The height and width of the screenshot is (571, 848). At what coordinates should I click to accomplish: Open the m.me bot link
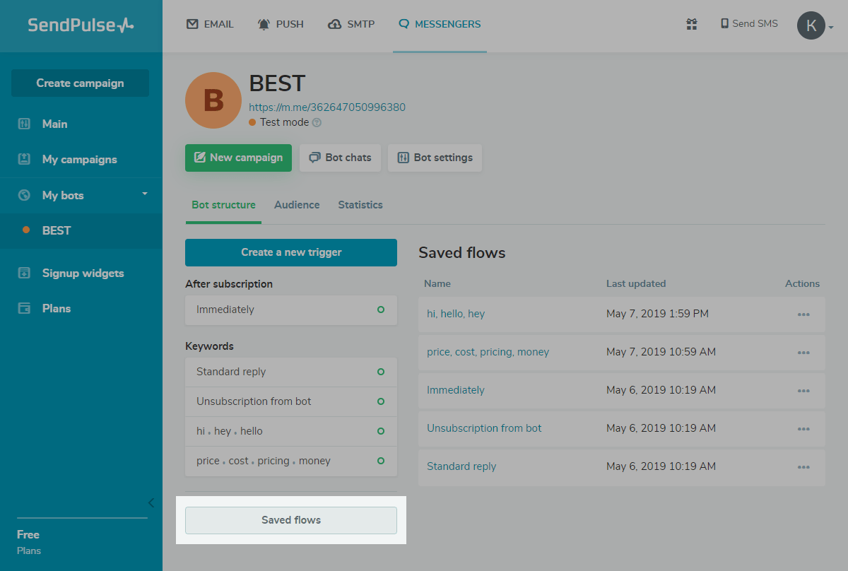click(327, 107)
